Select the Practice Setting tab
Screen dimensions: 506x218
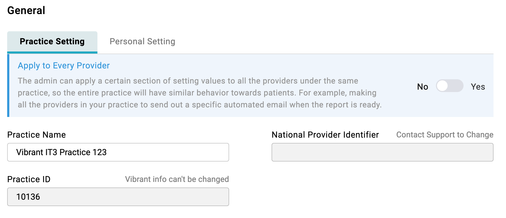pyautogui.click(x=52, y=42)
